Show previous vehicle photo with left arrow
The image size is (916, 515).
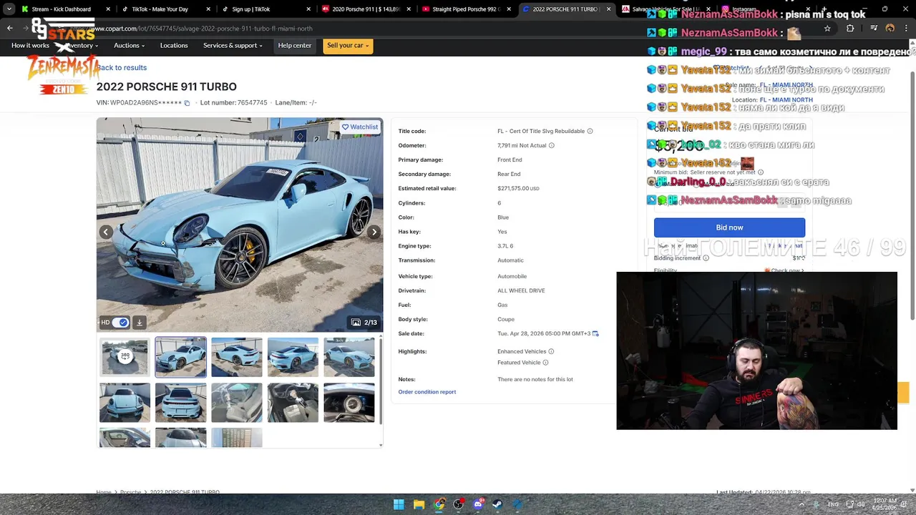pos(106,232)
